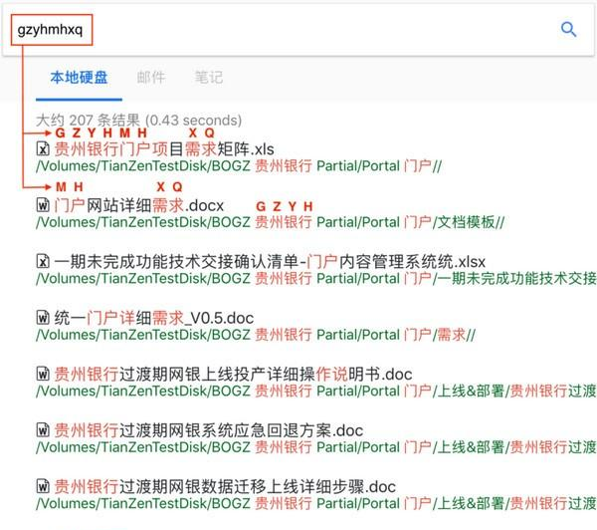Screen dimensions: 597x530
Task: Click path under 数据迁移上线详细步骤.doc result
Action: pos(316,504)
